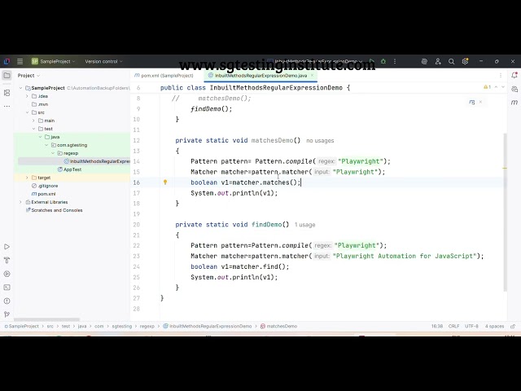Open Search Everywhere magnifier
Screen dimensions: 521x391
pos(451,61)
